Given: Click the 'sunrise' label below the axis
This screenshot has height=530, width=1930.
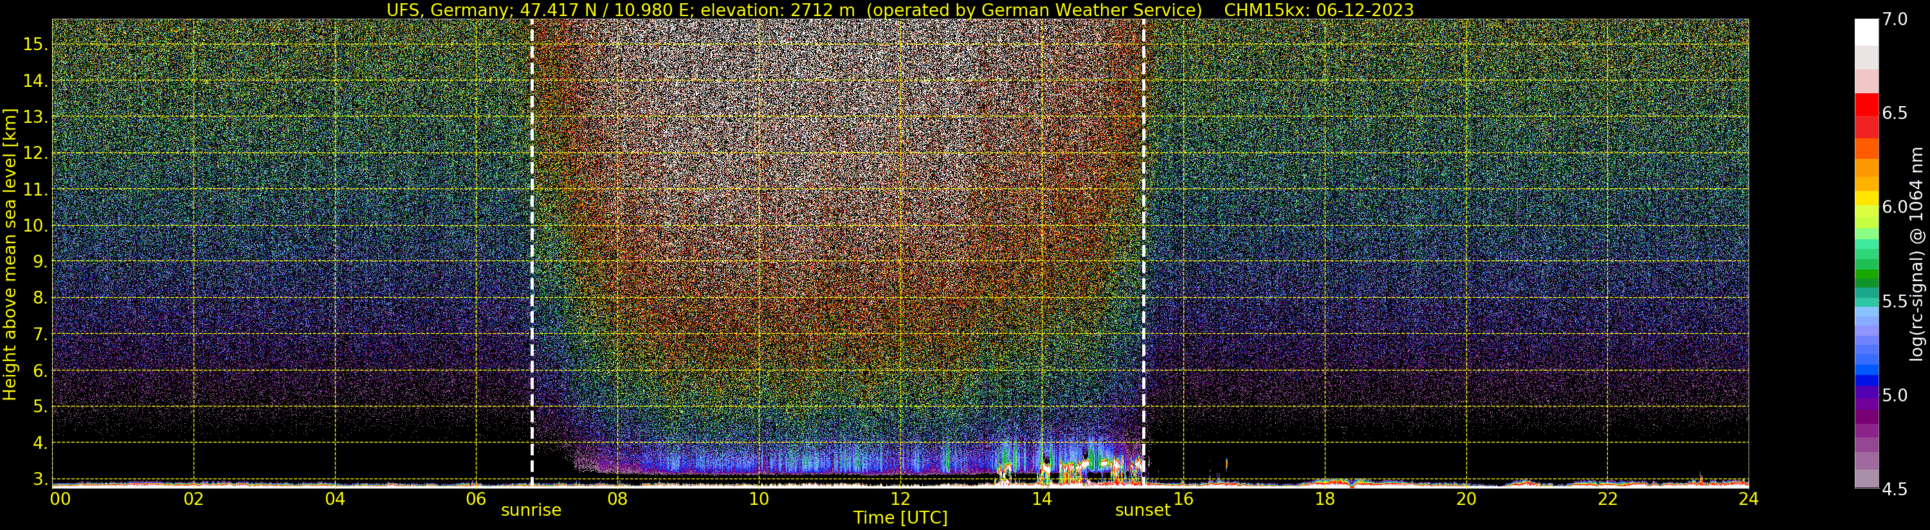Looking at the screenshot, I should tap(531, 511).
